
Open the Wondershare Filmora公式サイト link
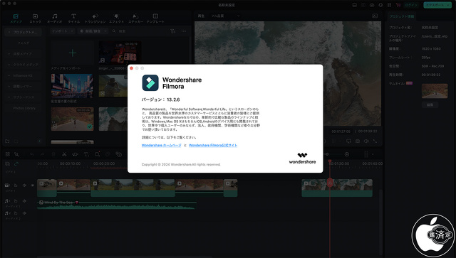pos(213,145)
